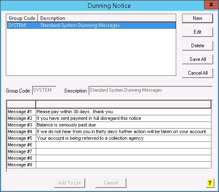Click the Group Code column header

(x=22, y=18)
